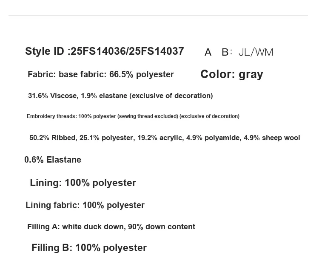Viewport: 319px width, 270px height.
Task: Click the "B:" label before JL/WM
Action: 227,52
